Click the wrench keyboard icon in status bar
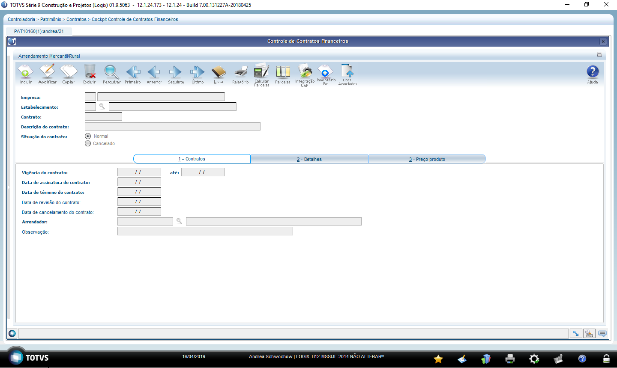Screen dimensions: 617x368 click(x=589, y=333)
